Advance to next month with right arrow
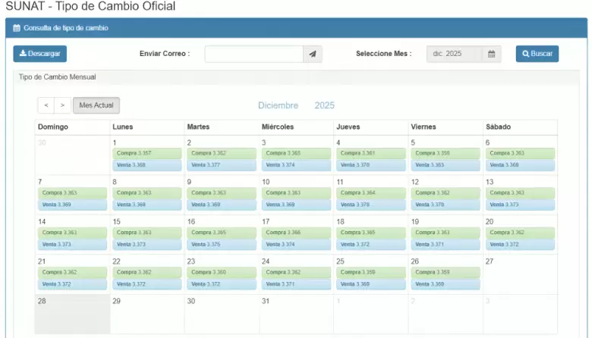 [63, 105]
